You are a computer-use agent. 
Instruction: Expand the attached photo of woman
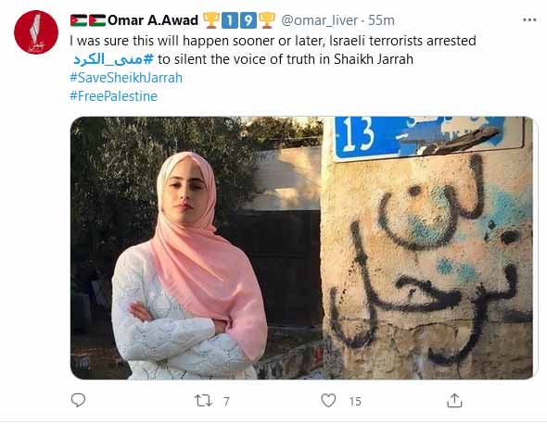(x=301, y=248)
